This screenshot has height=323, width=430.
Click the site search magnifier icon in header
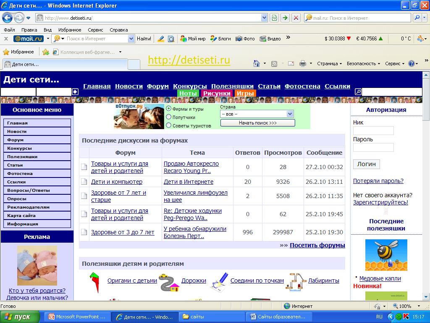coord(358,92)
